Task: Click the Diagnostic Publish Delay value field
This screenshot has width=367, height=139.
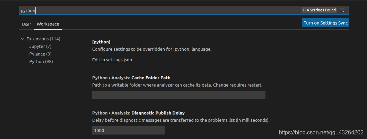Action: (128, 130)
